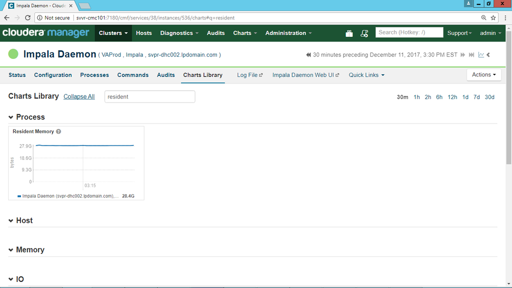Screen dimensions: 512x288
Task: Go to Hosts in top navigation
Action: pyautogui.click(x=144, y=33)
